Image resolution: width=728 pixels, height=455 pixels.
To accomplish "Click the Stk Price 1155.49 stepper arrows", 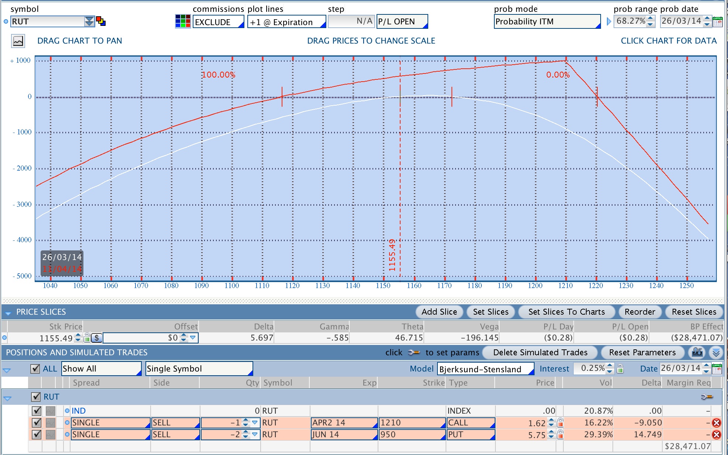I will pyautogui.click(x=78, y=337).
